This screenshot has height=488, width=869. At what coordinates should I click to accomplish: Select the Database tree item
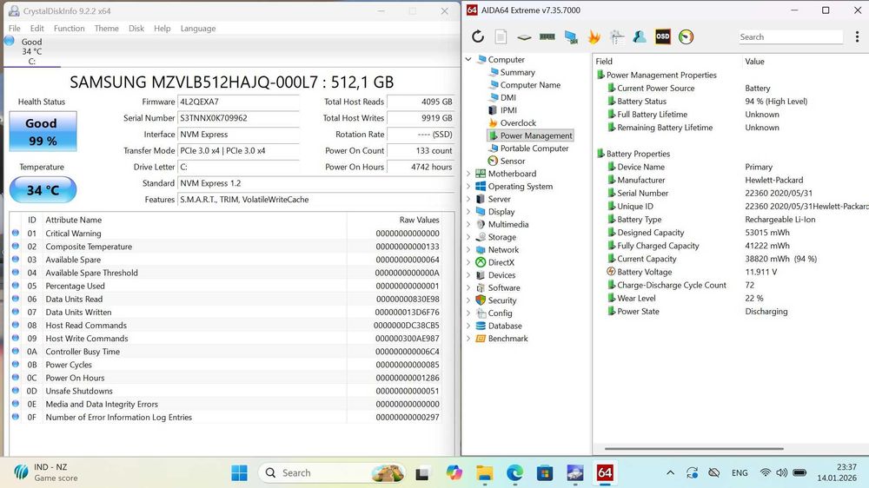(504, 326)
